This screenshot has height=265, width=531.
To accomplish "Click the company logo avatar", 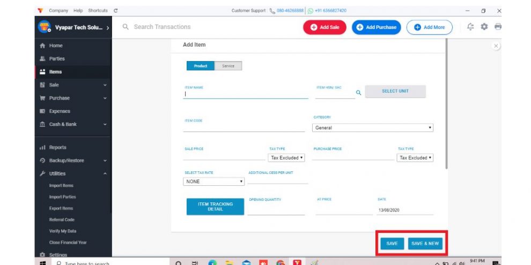I will tap(44, 27).
